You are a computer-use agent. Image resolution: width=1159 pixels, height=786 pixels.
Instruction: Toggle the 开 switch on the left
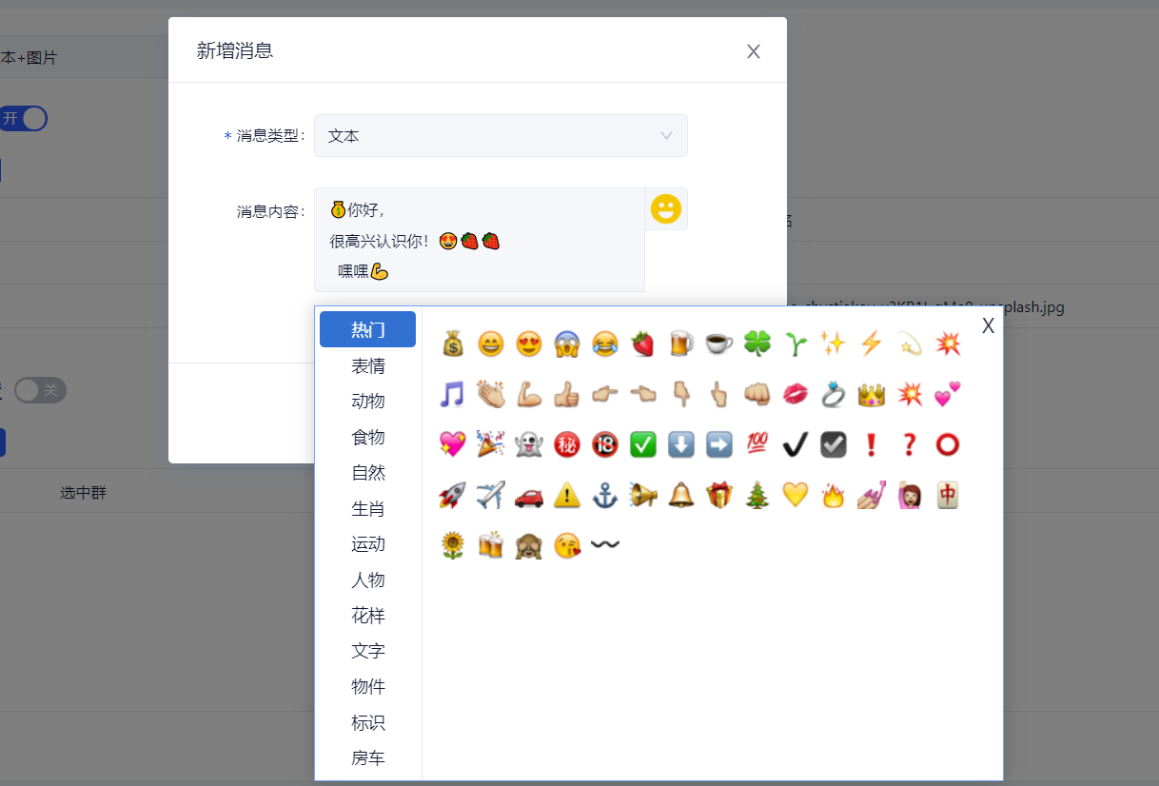[21, 118]
